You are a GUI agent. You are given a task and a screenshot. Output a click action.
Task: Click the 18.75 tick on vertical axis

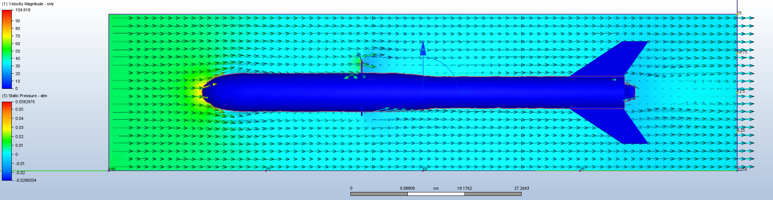tap(742, 52)
